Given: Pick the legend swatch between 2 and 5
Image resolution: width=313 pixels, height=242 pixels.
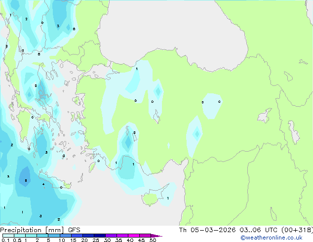Looking at the screenshot, I should 42,236.
